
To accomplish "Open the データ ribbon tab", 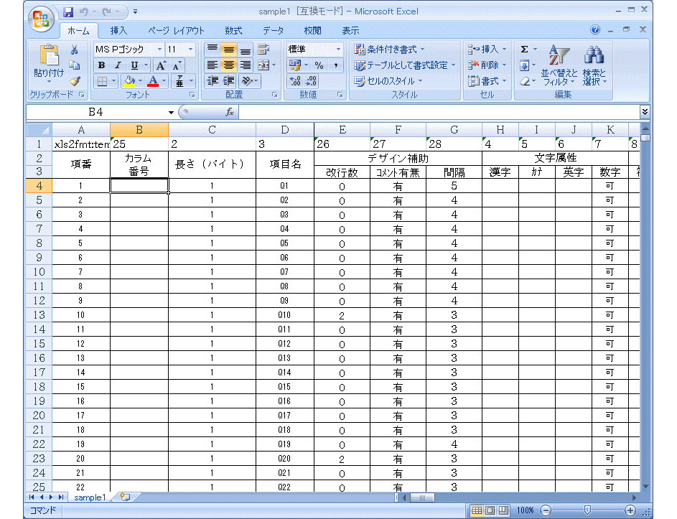I will [x=273, y=31].
